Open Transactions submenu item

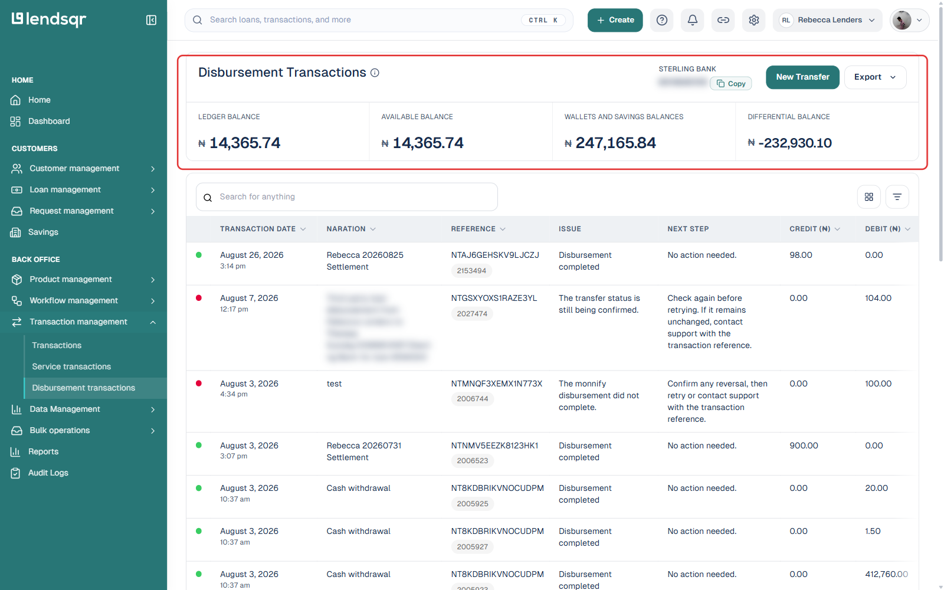(x=57, y=346)
